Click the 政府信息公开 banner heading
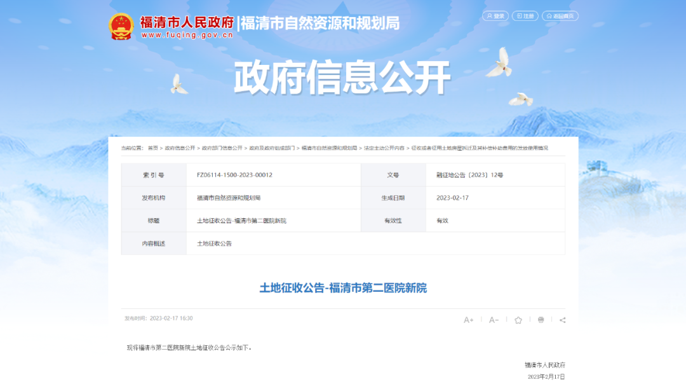The width and height of the screenshot is (686, 391). tap(342, 78)
